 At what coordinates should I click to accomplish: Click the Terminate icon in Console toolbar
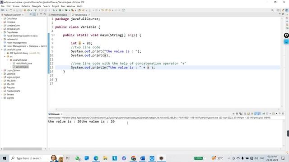click(233, 114)
